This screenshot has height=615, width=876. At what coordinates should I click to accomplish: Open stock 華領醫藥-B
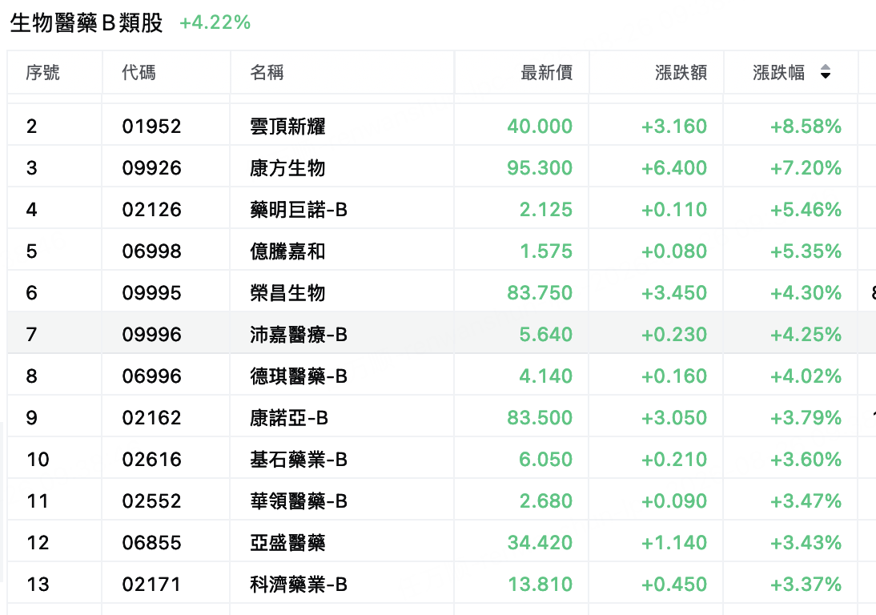point(299,501)
